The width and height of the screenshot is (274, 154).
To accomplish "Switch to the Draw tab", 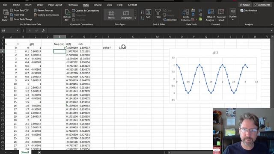I will [40, 5].
